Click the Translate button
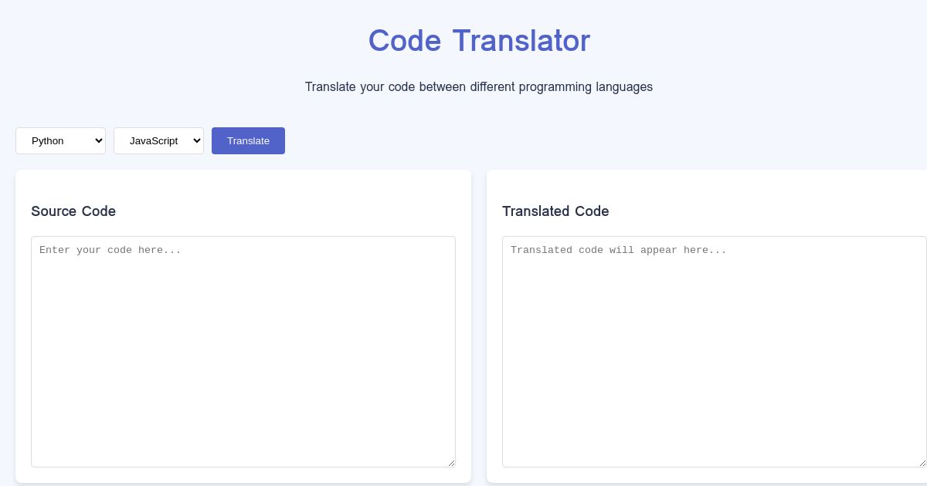 click(248, 140)
